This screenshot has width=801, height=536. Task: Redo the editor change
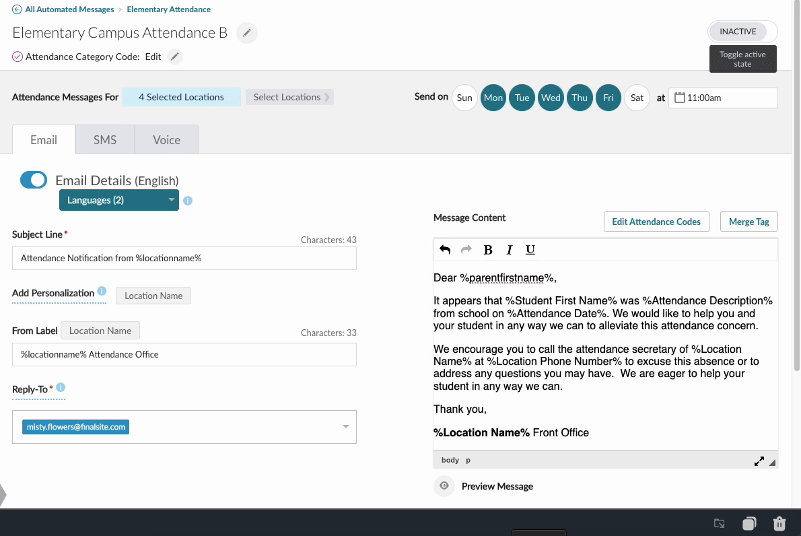(x=466, y=250)
